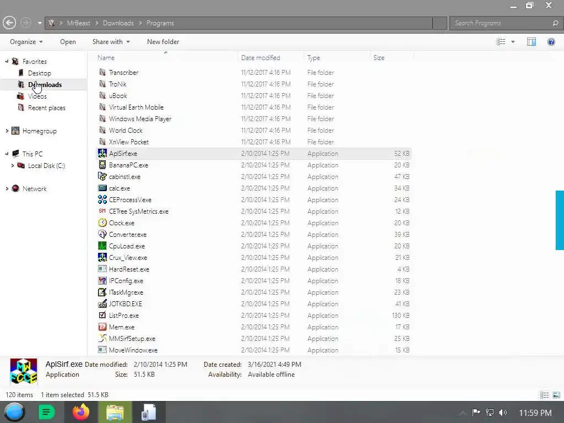The width and height of the screenshot is (564, 423).
Task: Switch to details view in status bar
Action: [544, 395]
